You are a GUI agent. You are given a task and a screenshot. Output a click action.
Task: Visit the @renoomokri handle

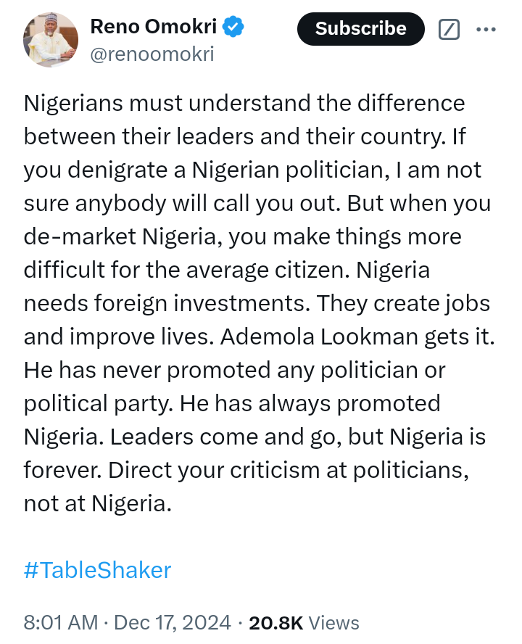pos(152,54)
